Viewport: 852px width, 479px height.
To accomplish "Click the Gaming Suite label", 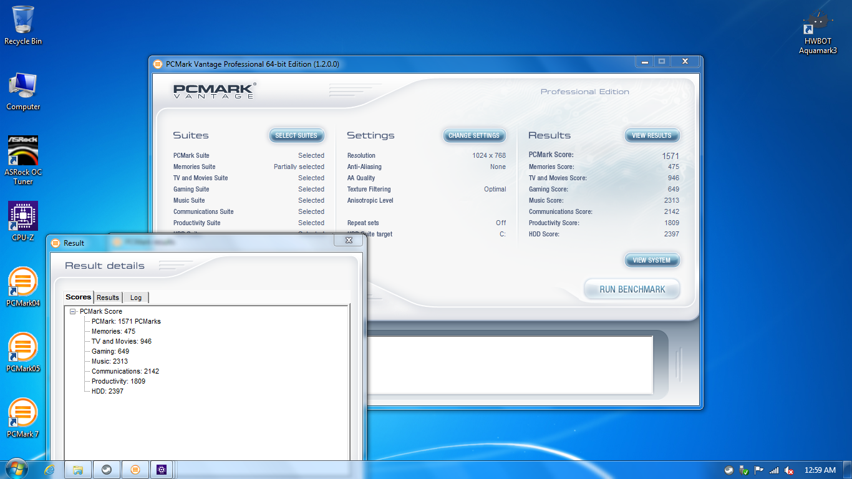I will (x=191, y=189).
